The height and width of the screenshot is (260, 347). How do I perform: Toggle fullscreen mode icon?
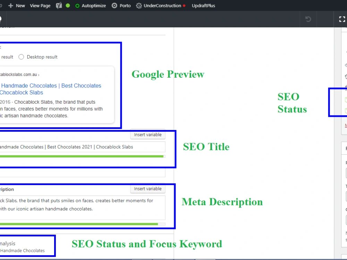[x=342, y=19]
